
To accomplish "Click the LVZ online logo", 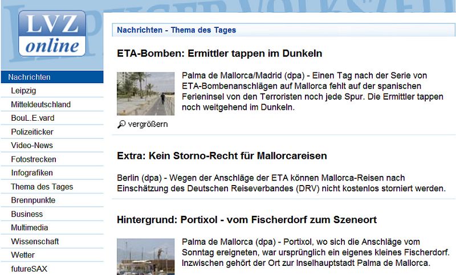I will [51, 34].
